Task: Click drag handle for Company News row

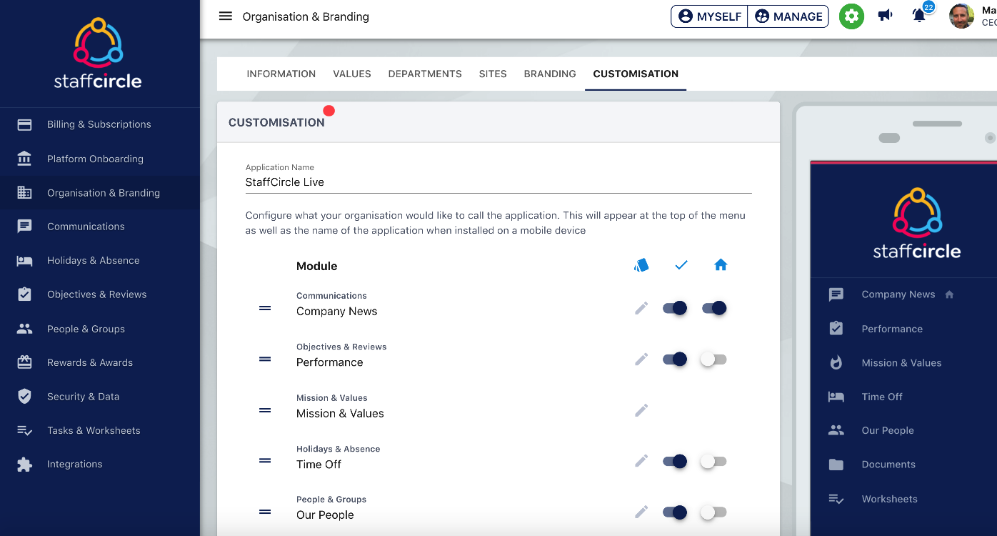Action: 265,308
